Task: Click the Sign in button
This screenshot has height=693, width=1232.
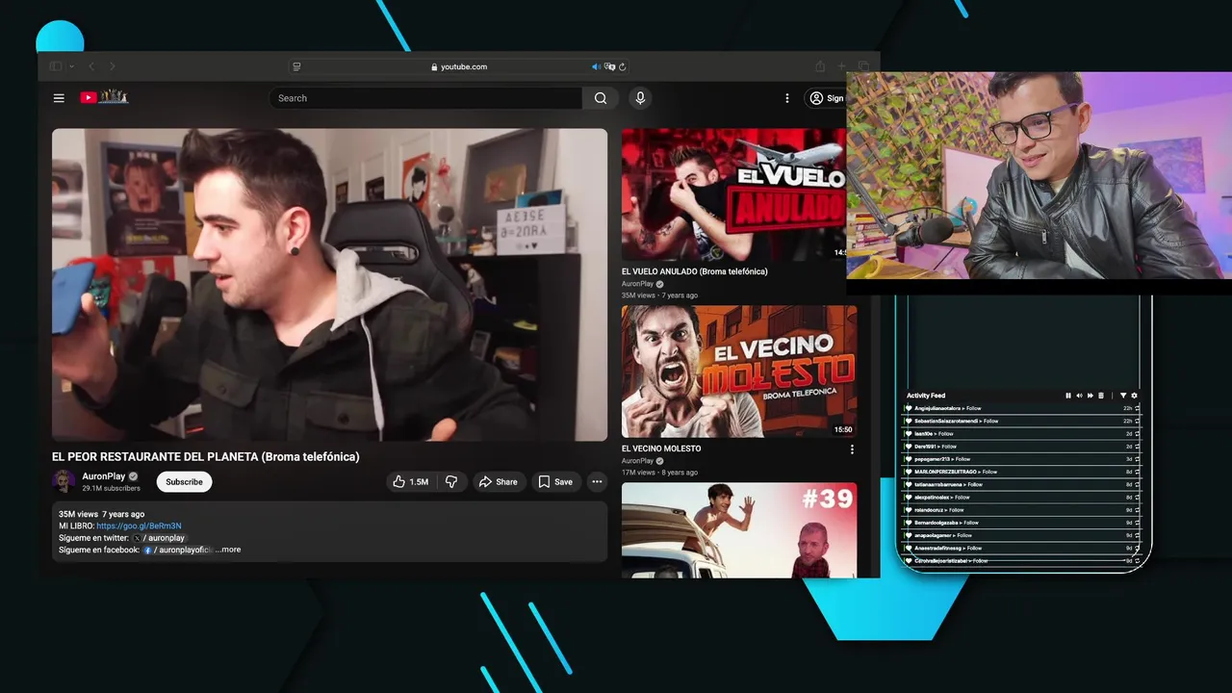Action: pyautogui.click(x=826, y=98)
